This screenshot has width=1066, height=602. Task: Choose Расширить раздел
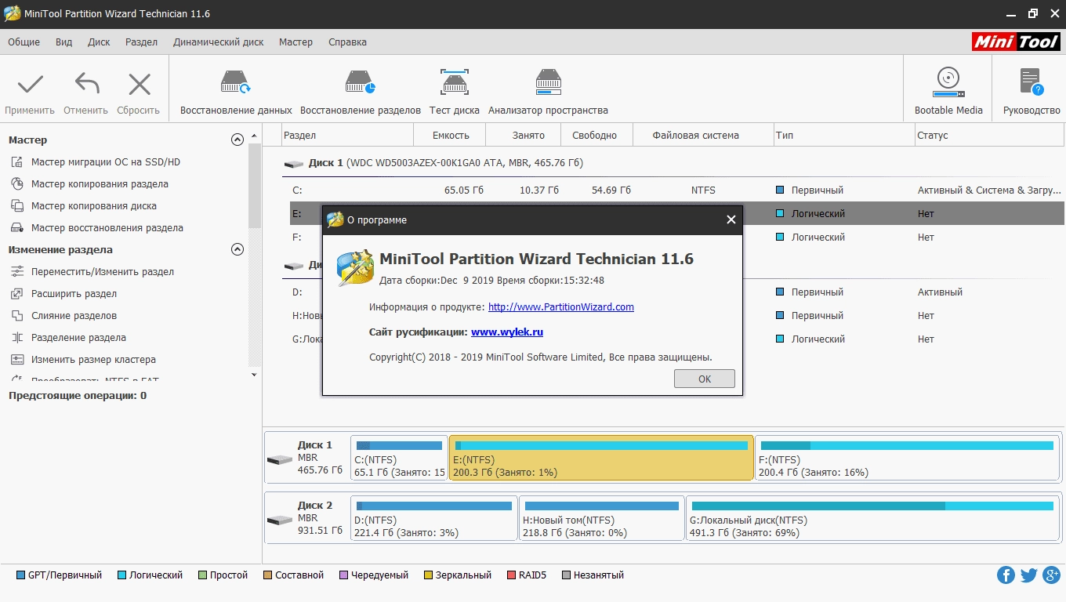tap(74, 293)
